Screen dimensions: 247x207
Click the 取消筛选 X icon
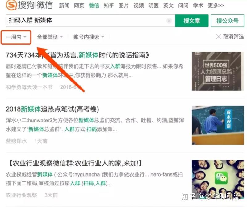pos(218,37)
